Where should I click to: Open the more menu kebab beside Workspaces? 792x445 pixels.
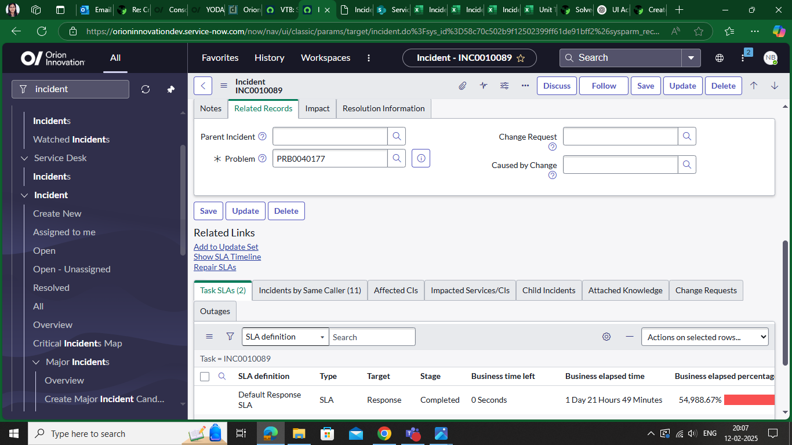click(x=369, y=58)
